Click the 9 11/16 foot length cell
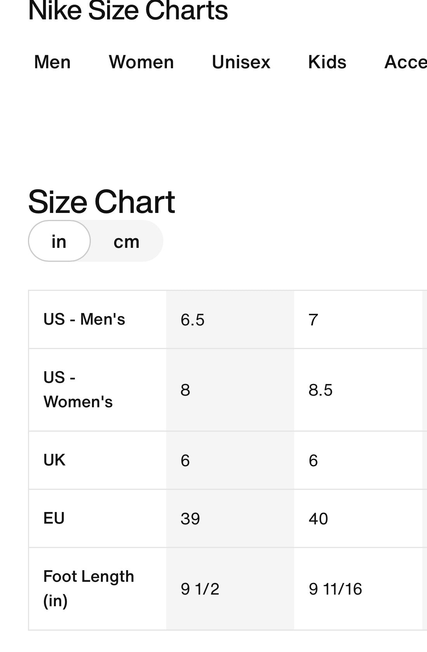The width and height of the screenshot is (427, 652). (358, 589)
